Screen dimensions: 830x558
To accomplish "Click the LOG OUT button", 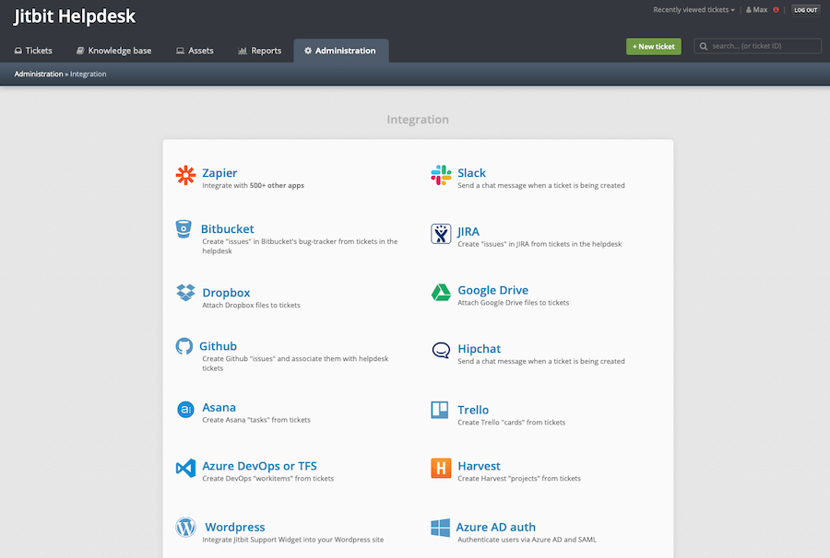I will (x=806, y=10).
